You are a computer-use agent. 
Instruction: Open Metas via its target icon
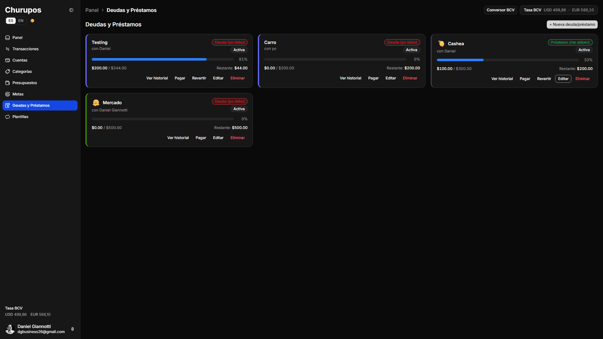pos(8,94)
